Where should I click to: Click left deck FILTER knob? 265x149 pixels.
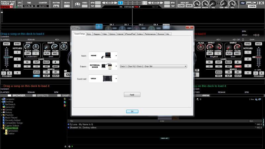tap(64, 47)
